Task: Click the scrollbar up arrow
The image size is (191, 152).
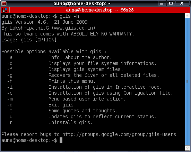Action: pyautogui.click(x=187, y=16)
